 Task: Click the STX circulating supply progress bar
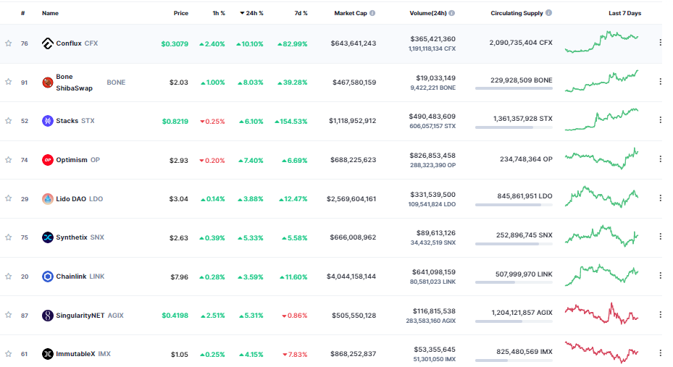(x=514, y=127)
